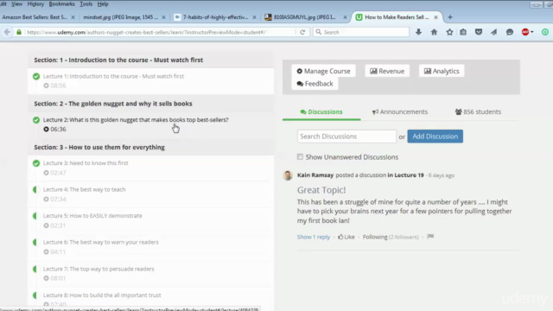Click into the Search Discussions field

tap(346, 136)
